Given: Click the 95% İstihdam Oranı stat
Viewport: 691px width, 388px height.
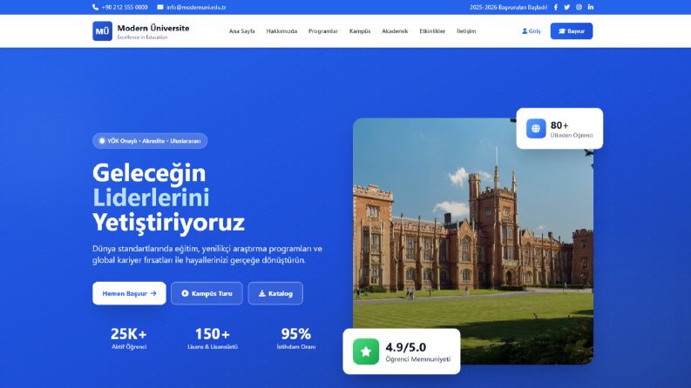Looking at the screenshot, I should point(296,338).
